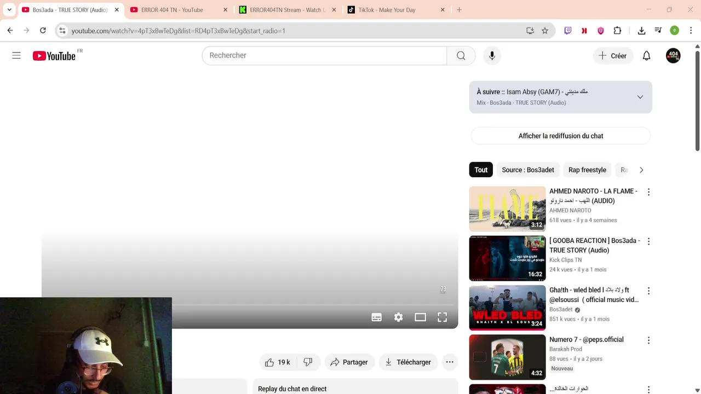Click Replay du chat en direct heading
701x394 pixels.
click(x=292, y=389)
